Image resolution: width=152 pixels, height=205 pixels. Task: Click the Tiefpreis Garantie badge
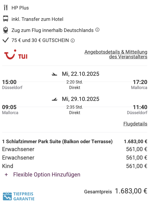tap(19, 196)
